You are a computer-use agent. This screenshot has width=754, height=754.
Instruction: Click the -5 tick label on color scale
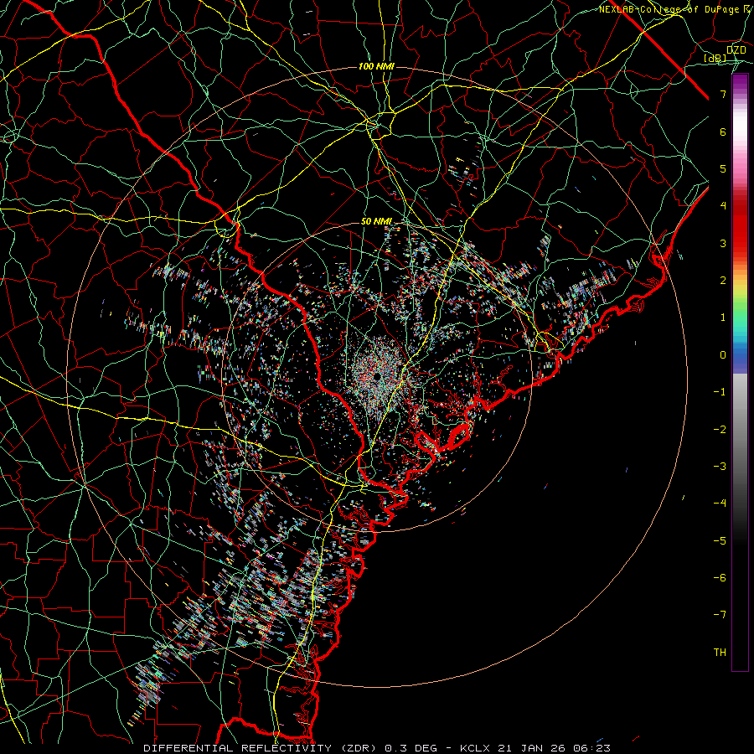click(x=720, y=541)
